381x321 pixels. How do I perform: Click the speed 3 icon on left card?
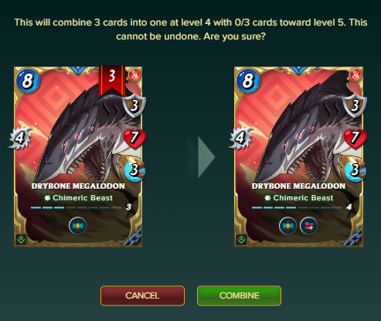coord(134,170)
